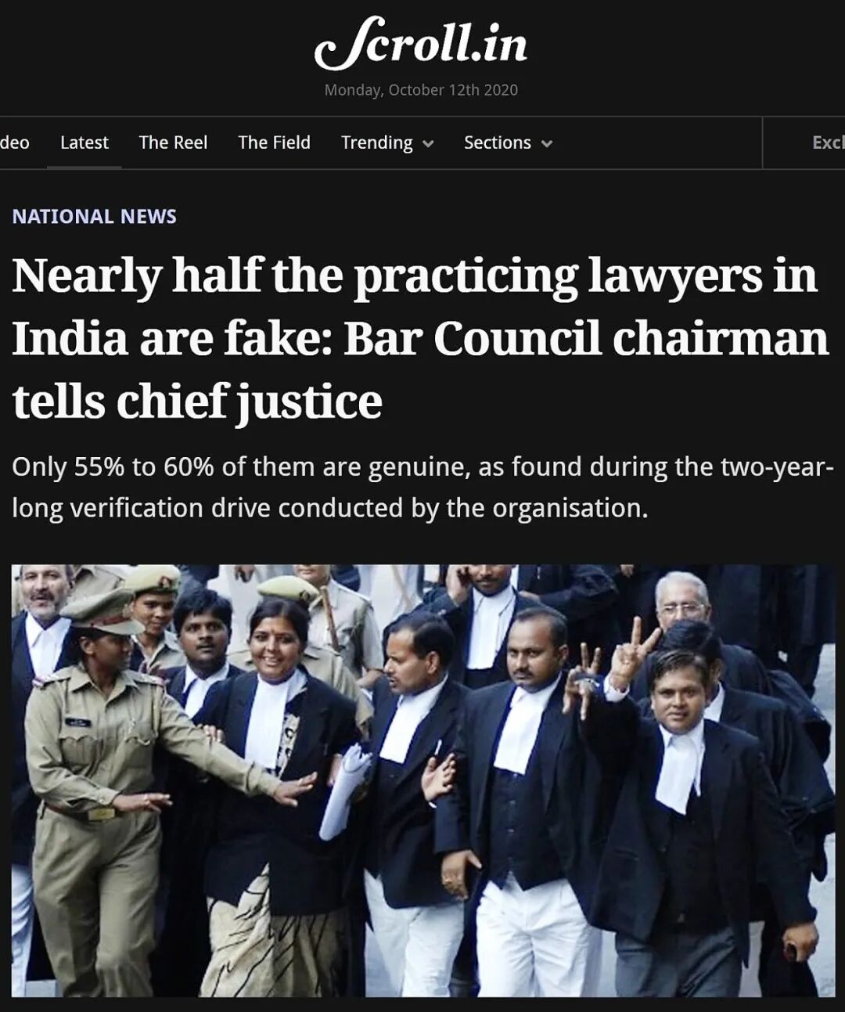This screenshot has height=1012, width=845.
Task: Expand the Sections dropdown chevron
Action: click(547, 144)
